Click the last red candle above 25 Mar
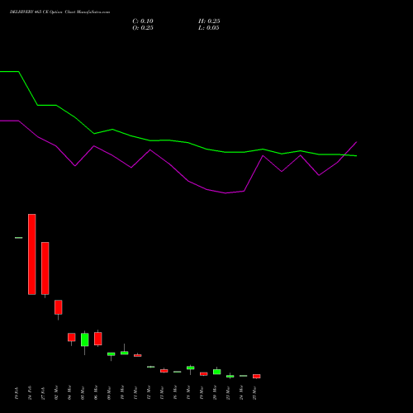This screenshot has width=413, height=413. (257, 376)
